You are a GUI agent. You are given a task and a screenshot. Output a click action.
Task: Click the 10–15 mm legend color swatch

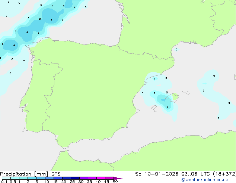50,178
